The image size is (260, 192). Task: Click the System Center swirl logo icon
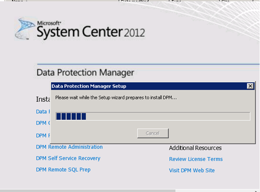click(x=24, y=29)
